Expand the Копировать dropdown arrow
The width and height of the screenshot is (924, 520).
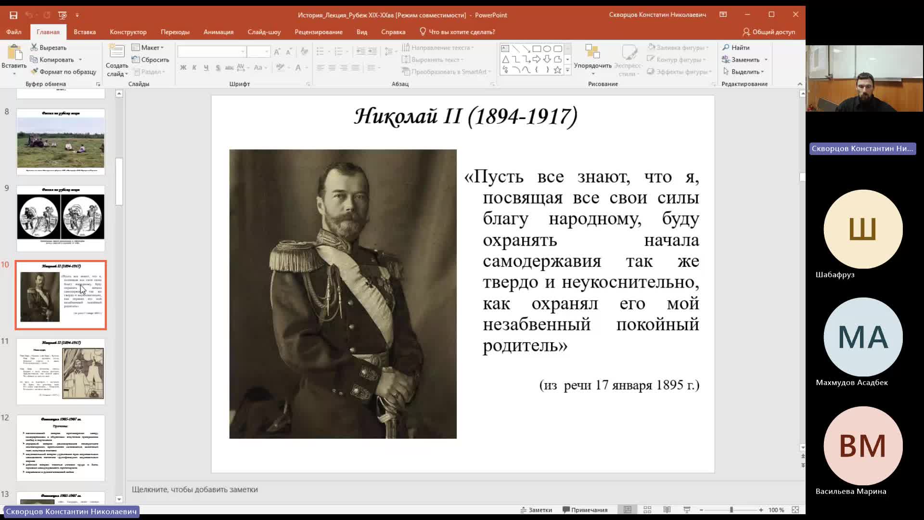[x=80, y=60]
